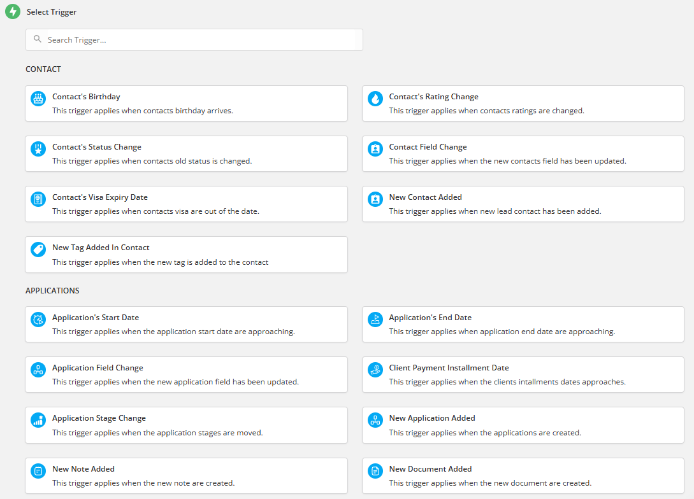The height and width of the screenshot is (499, 694).
Task: Click the tag icon for New Tag Added In Contact
Action: click(x=38, y=250)
